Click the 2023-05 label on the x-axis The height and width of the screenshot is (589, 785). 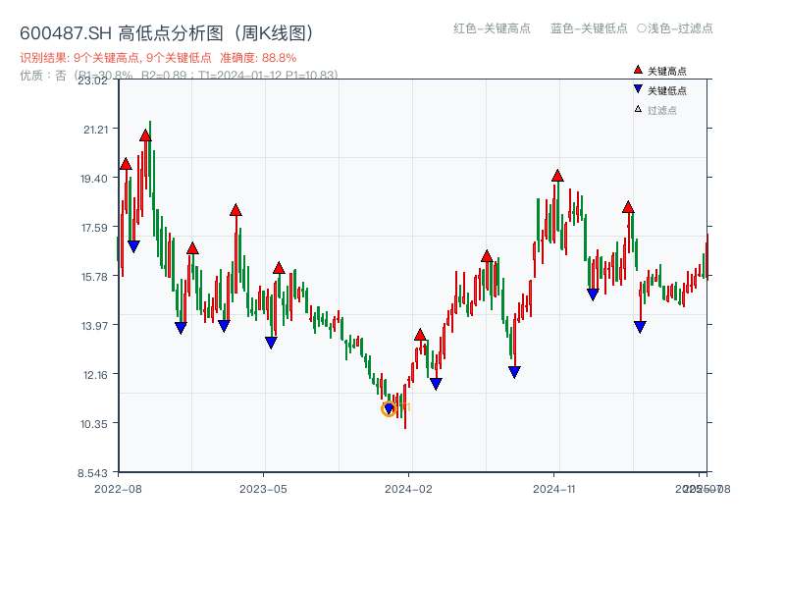262,487
